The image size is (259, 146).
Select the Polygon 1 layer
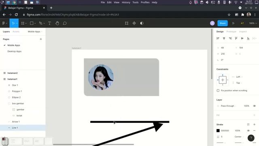coord(17,91)
